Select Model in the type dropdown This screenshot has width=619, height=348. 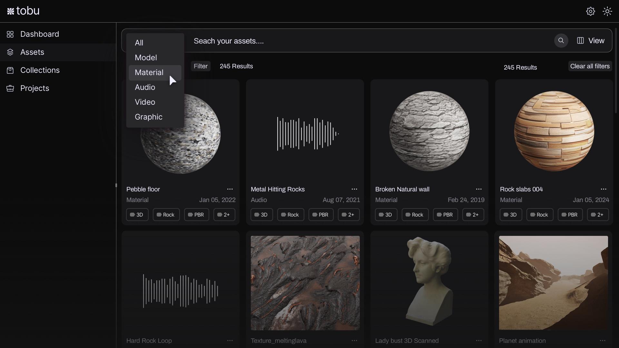click(x=155, y=58)
